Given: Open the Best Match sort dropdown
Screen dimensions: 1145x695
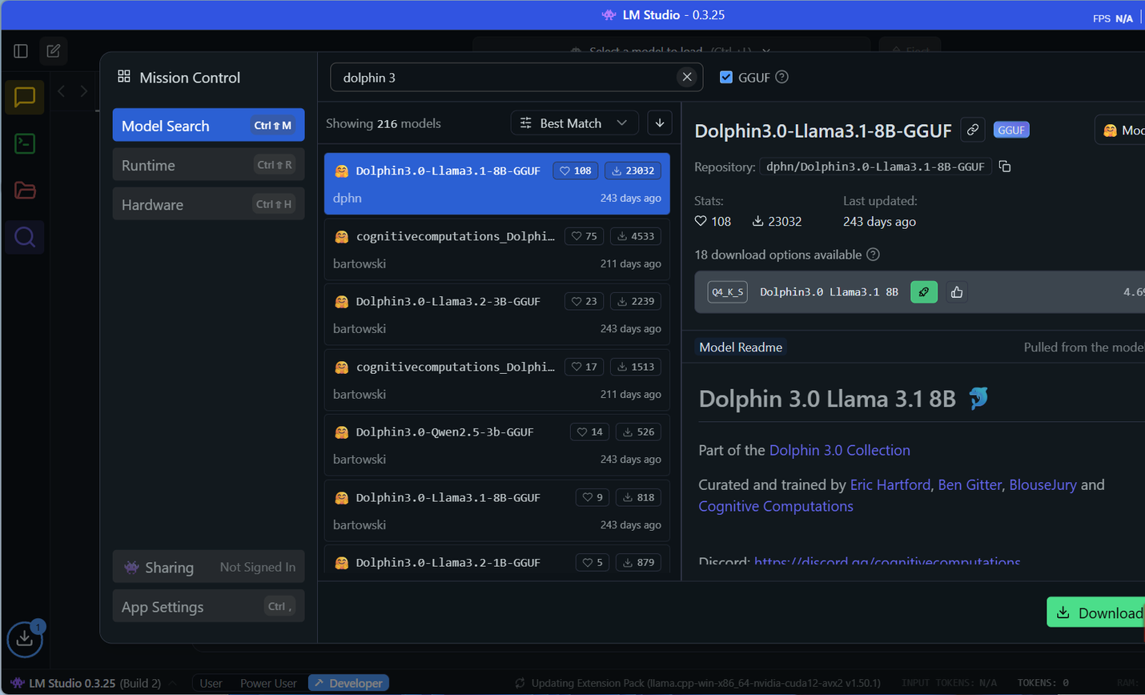Looking at the screenshot, I should pyautogui.click(x=574, y=123).
